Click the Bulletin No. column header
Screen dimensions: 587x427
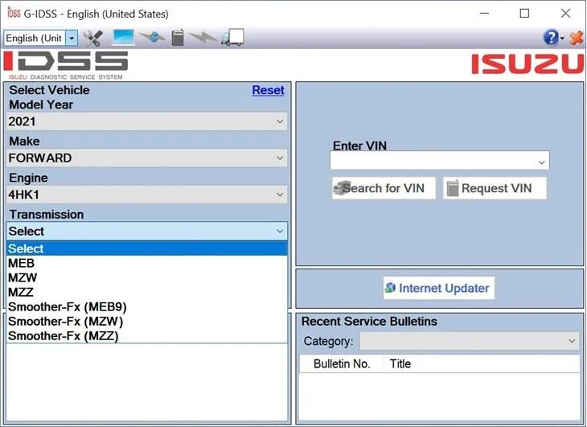tap(342, 363)
